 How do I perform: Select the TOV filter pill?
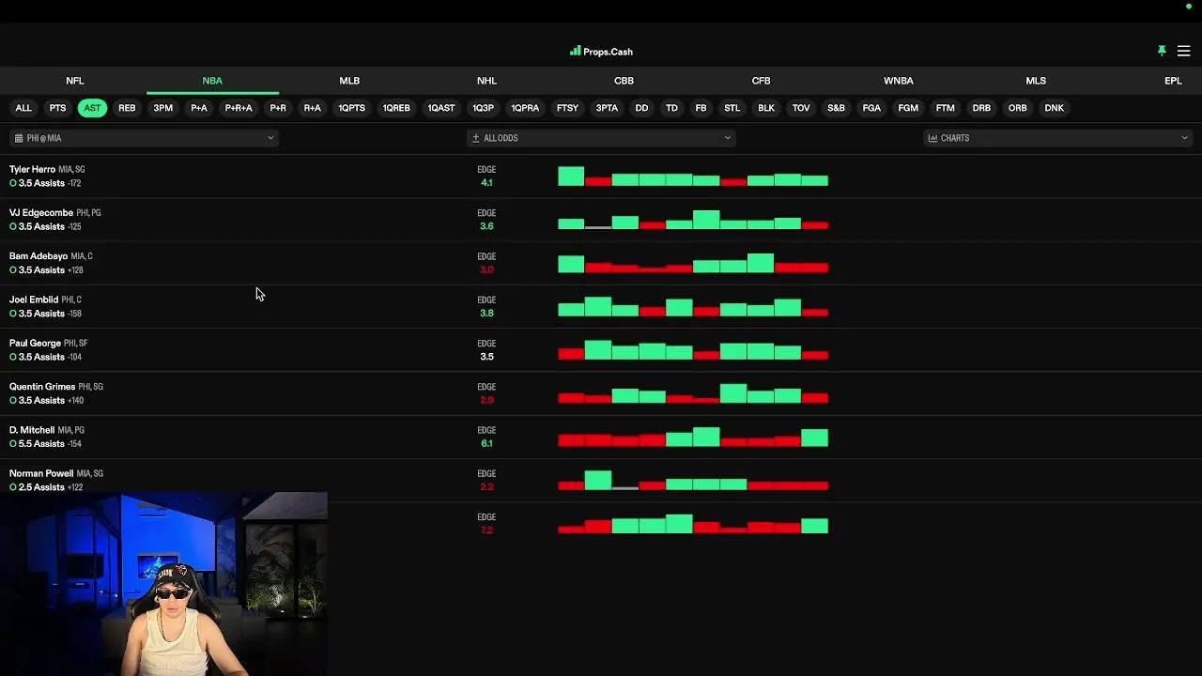[x=801, y=108]
